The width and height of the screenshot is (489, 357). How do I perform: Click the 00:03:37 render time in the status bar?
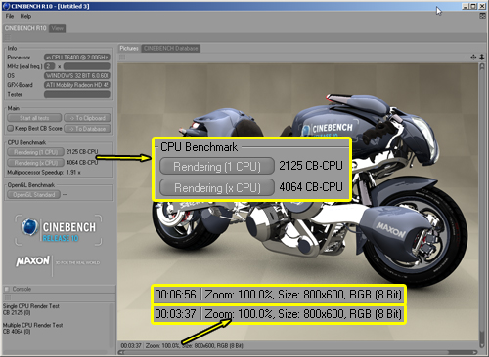[x=131, y=345]
